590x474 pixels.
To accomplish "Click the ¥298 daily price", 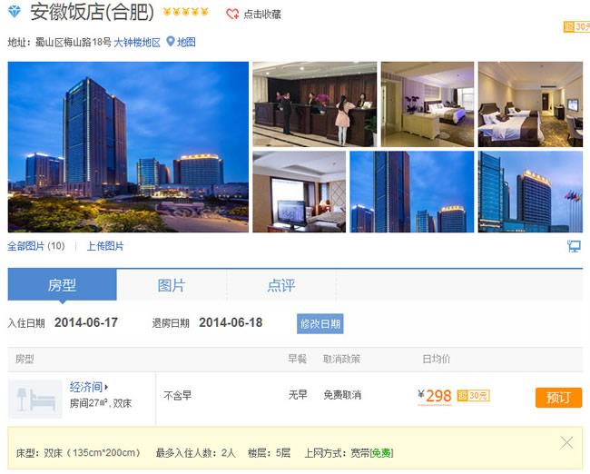I will [435, 396].
